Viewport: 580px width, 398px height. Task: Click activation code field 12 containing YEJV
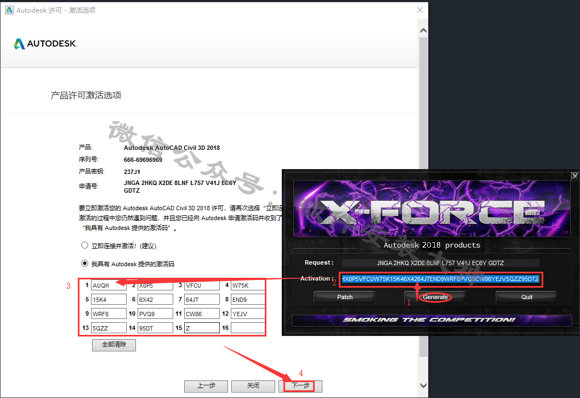(248, 313)
